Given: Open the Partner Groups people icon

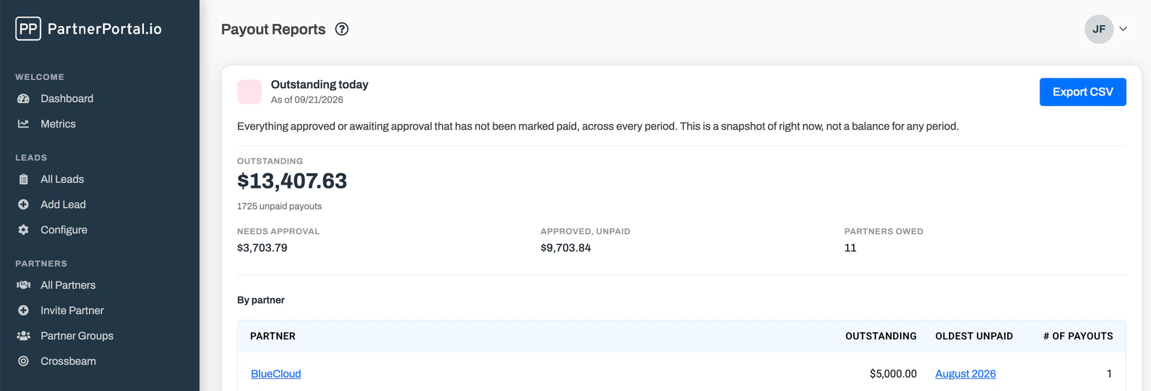Looking at the screenshot, I should [x=24, y=336].
